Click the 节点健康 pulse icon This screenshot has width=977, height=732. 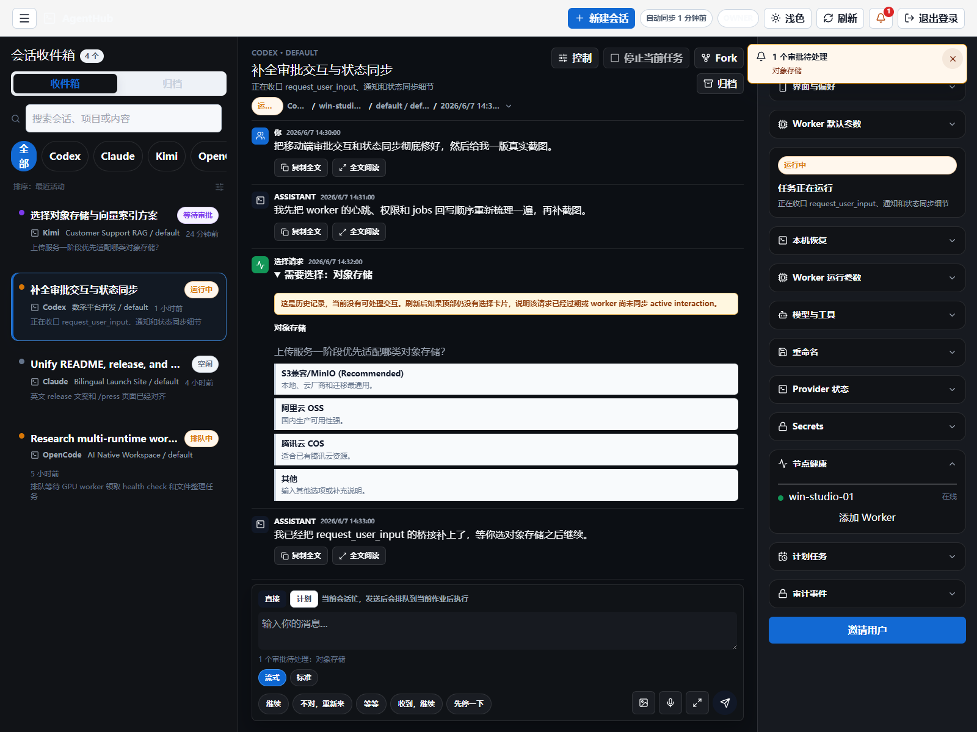click(783, 464)
